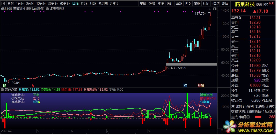Click the yellow triangle beside 低迷

39,102
